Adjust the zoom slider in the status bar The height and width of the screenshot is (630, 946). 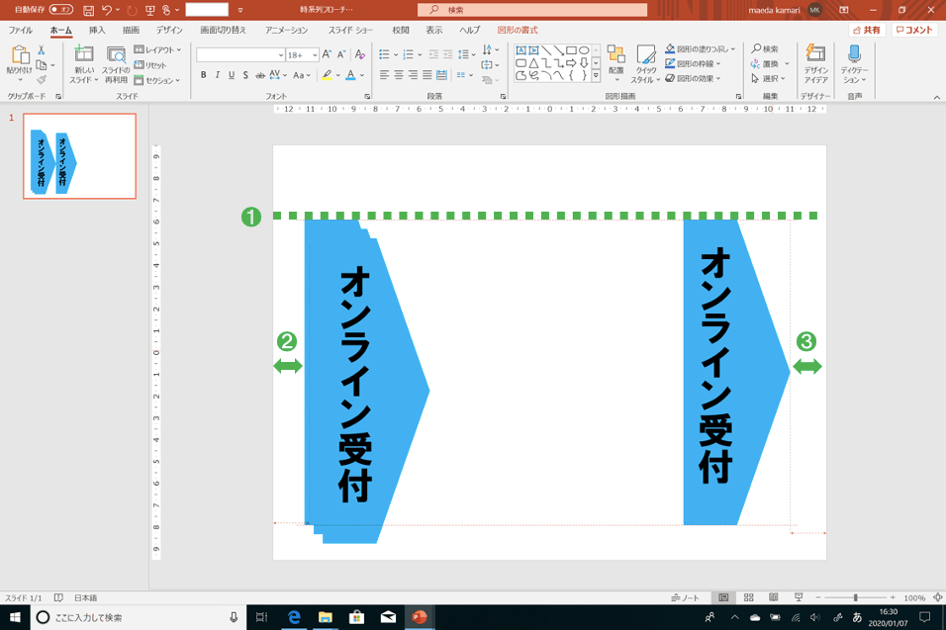click(x=856, y=597)
